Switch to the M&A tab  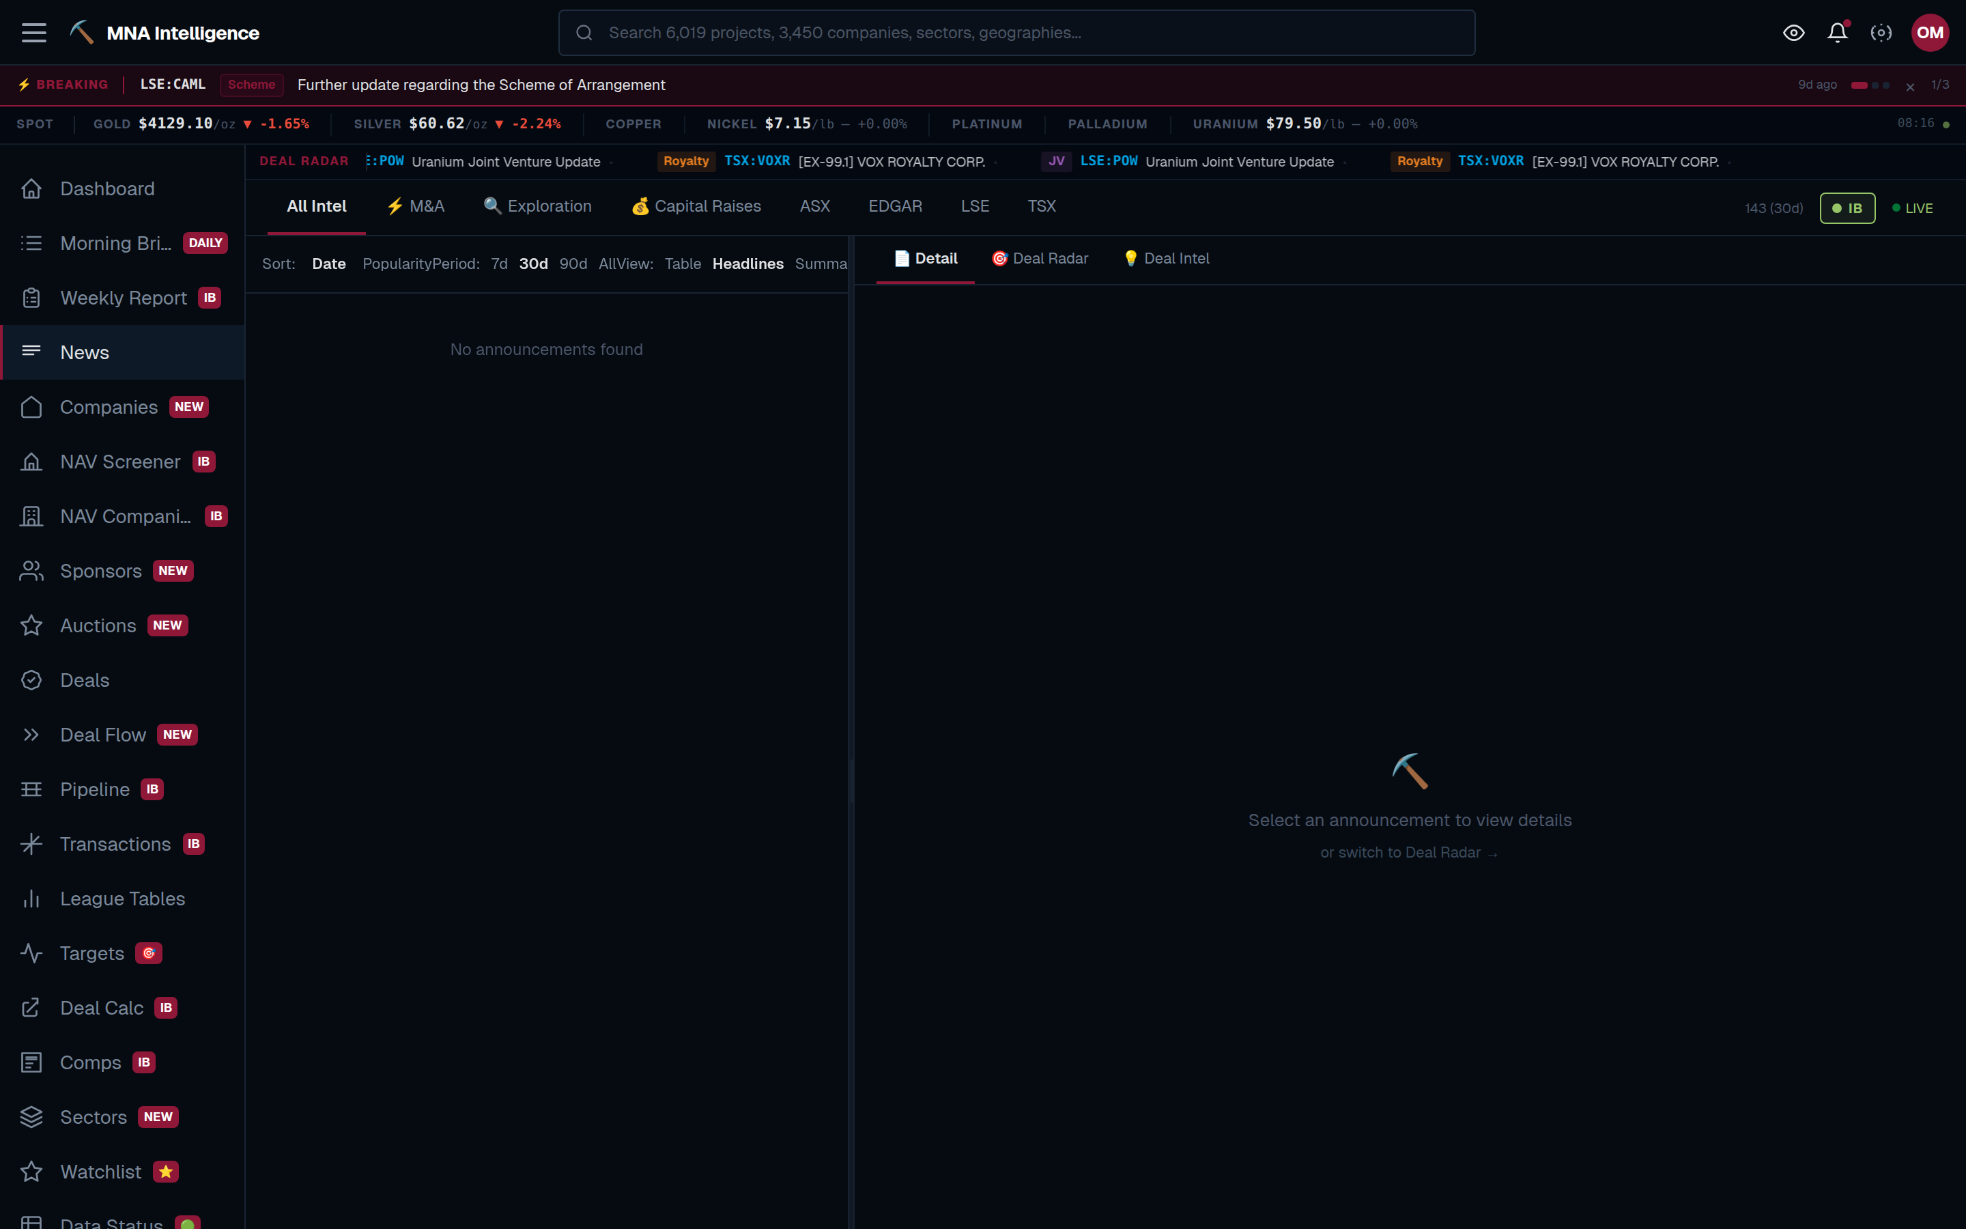click(x=415, y=206)
